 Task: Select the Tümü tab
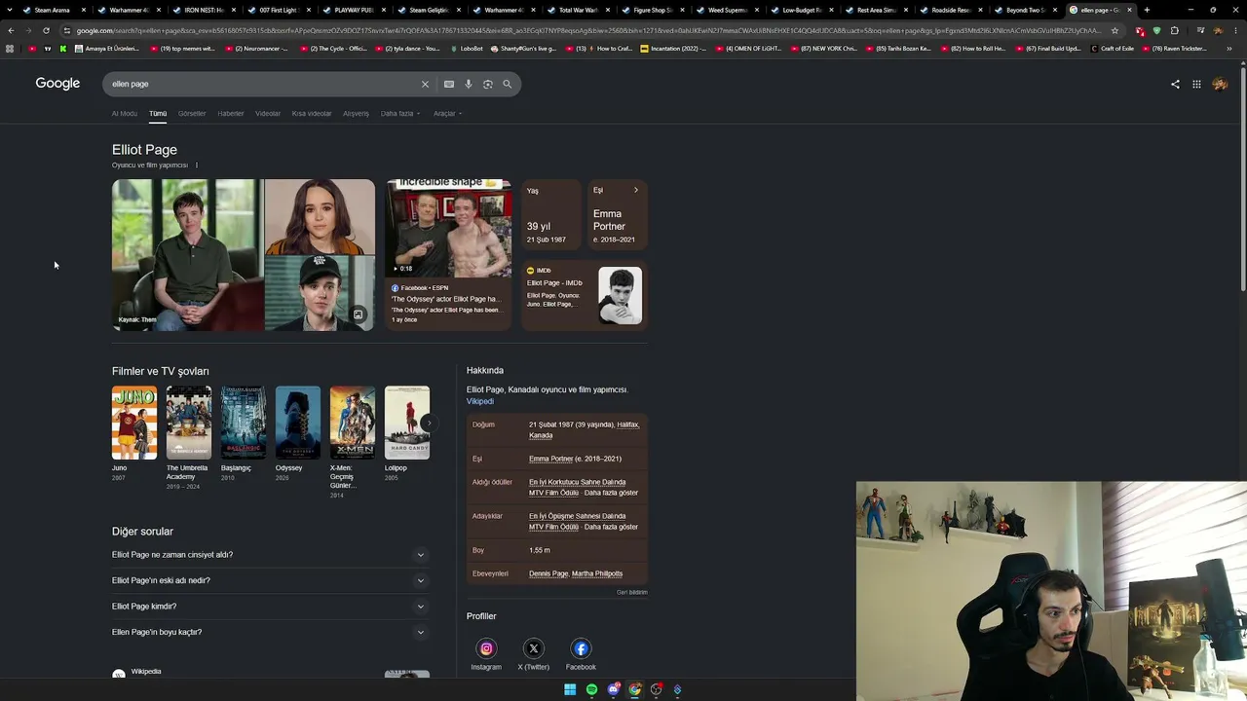click(x=158, y=114)
